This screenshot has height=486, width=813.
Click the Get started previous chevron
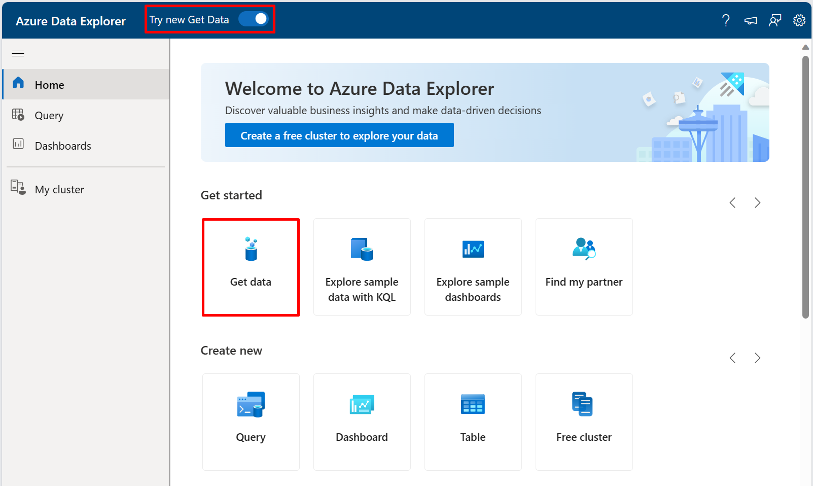[732, 203]
